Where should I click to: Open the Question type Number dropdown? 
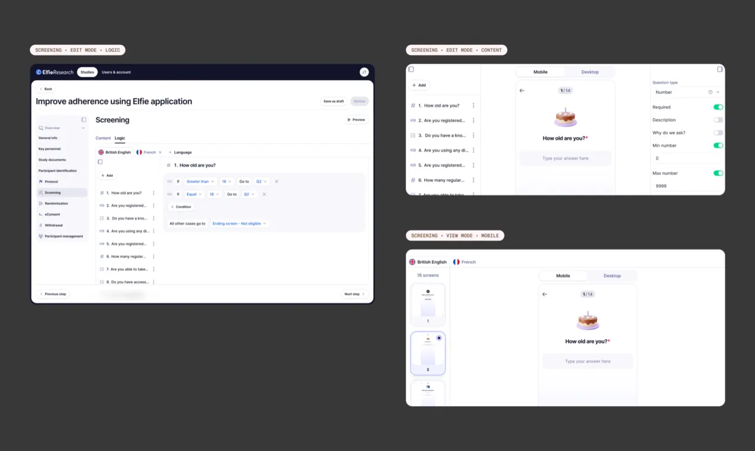click(687, 92)
